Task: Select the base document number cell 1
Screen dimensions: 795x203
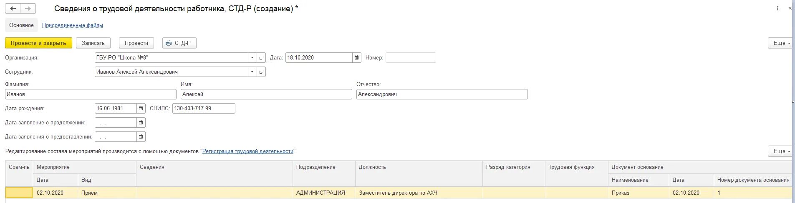Action: point(753,193)
